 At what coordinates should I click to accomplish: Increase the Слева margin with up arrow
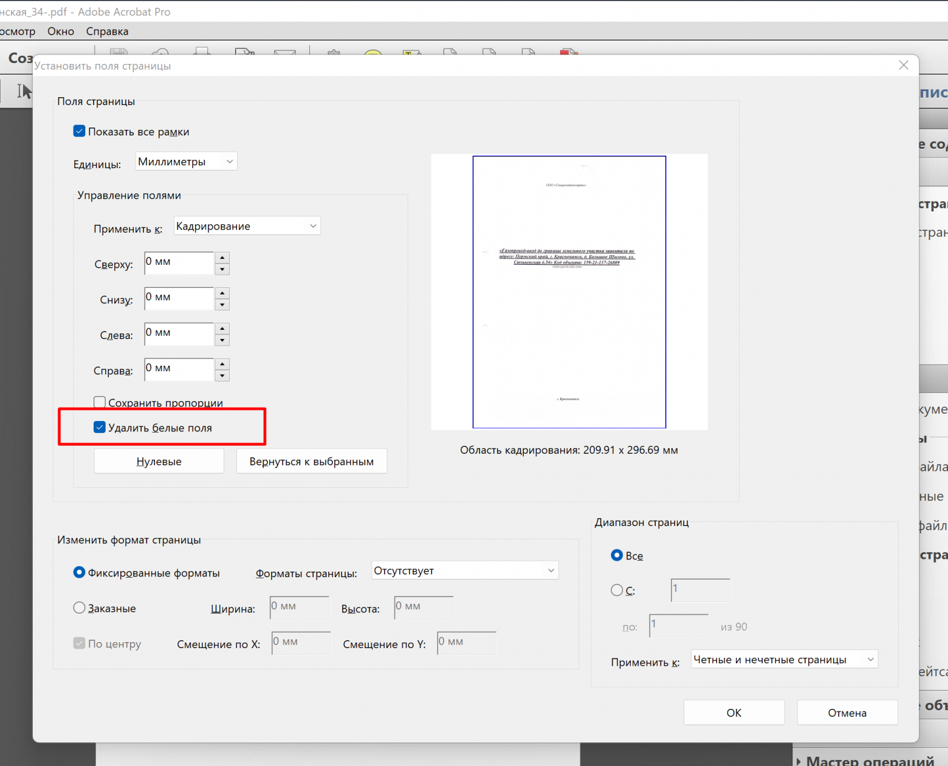pos(222,329)
